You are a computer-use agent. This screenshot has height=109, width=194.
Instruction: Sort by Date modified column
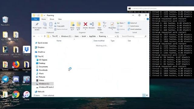99,41
